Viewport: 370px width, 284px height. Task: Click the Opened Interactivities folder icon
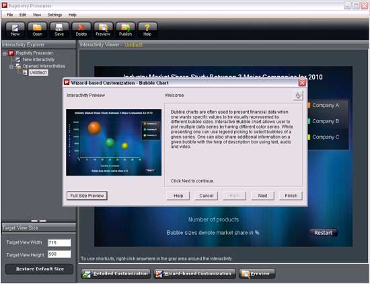(x=18, y=66)
